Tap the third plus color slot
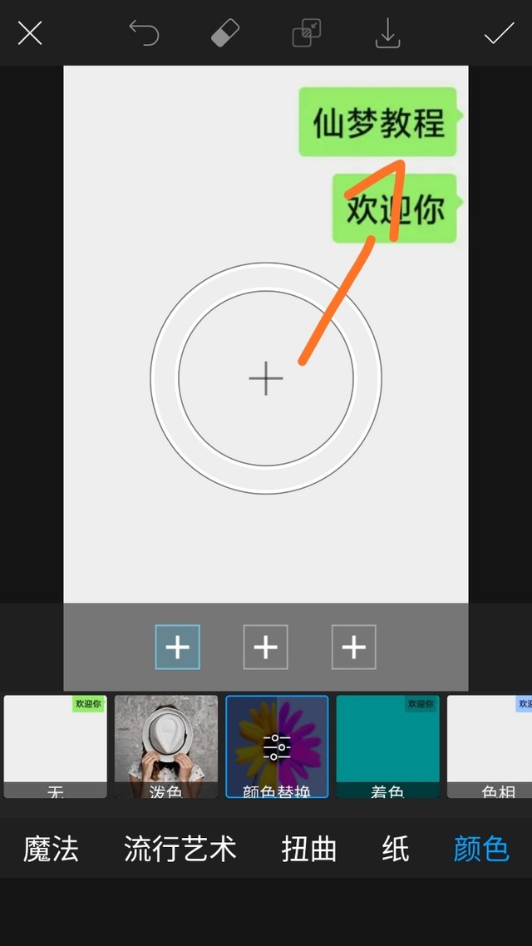Image resolution: width=532 pixels, height=946 pixels. tap(353, 648)
